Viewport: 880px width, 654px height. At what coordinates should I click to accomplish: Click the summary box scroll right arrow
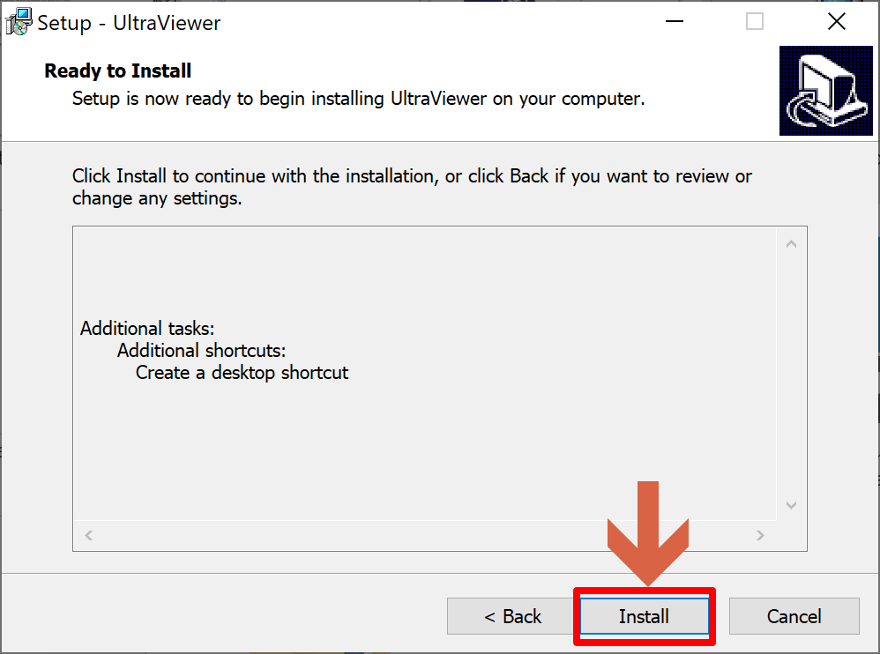[760, 535]
